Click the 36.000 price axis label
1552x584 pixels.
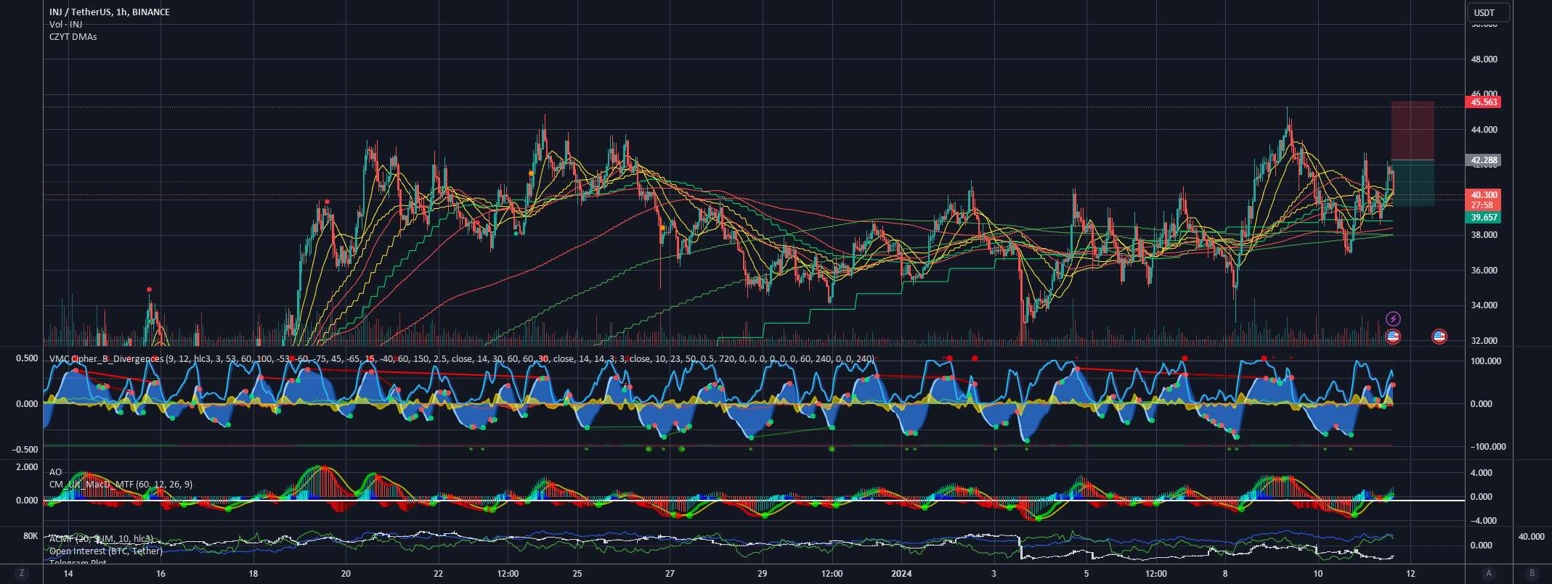coord(1484,271)
